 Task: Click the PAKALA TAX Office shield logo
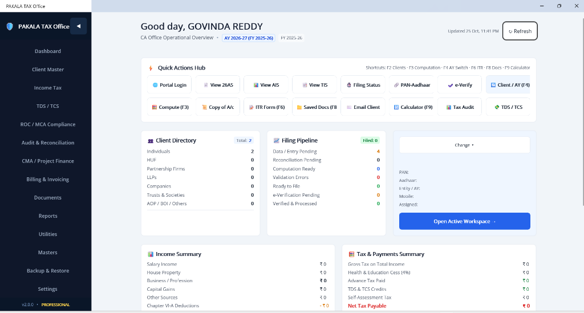10,26
